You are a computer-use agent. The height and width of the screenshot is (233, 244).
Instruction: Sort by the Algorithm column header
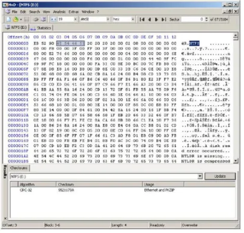pos(37,184)
